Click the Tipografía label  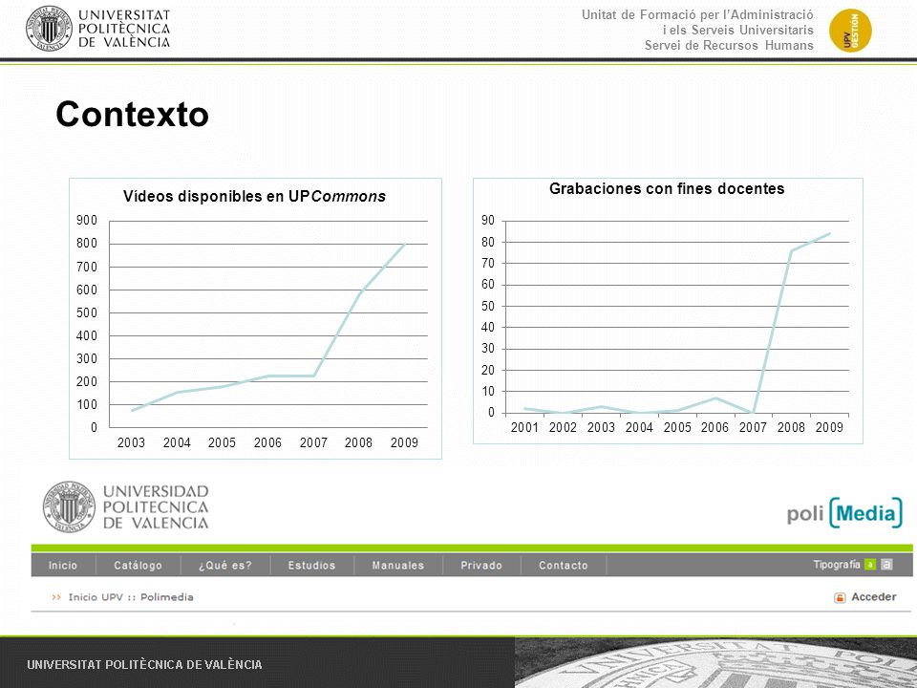click(x=837, y=565)
